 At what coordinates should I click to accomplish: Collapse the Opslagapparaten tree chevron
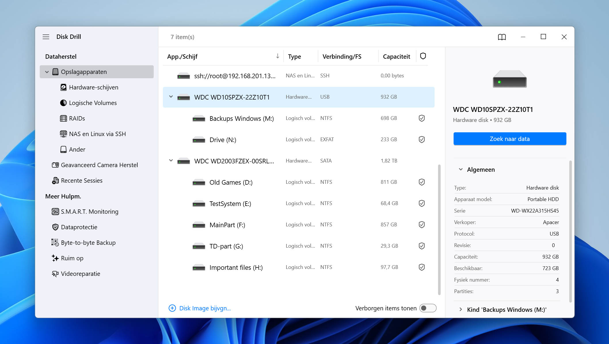47,72
